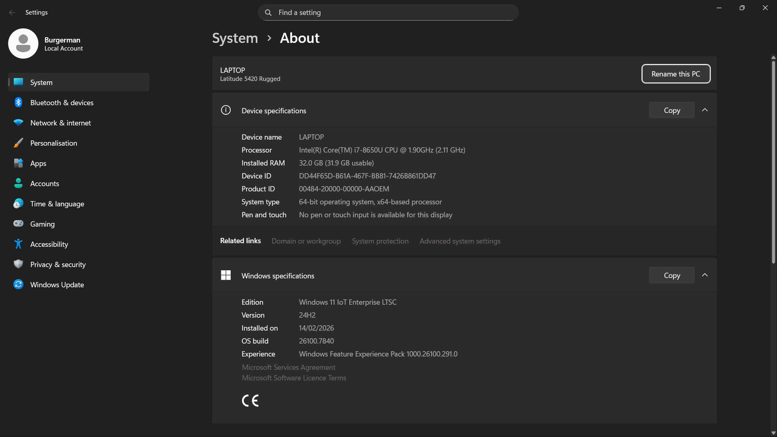Screen dimensions: 777x437
Task: Click the Burgerman profile avatar
Action: click(23, 43)
